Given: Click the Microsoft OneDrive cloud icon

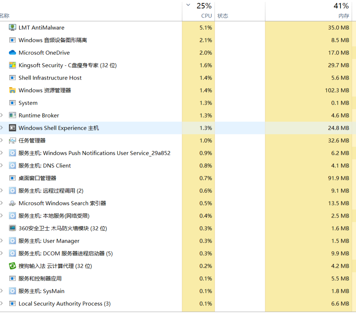Looking at the screenshot, I should tap(13, 52).
